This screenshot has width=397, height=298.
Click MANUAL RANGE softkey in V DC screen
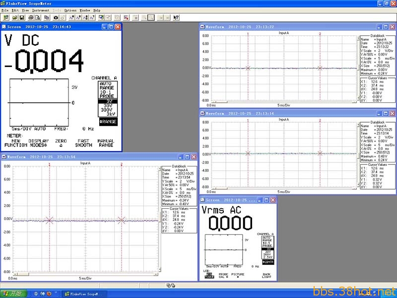[x=106, y=143]
